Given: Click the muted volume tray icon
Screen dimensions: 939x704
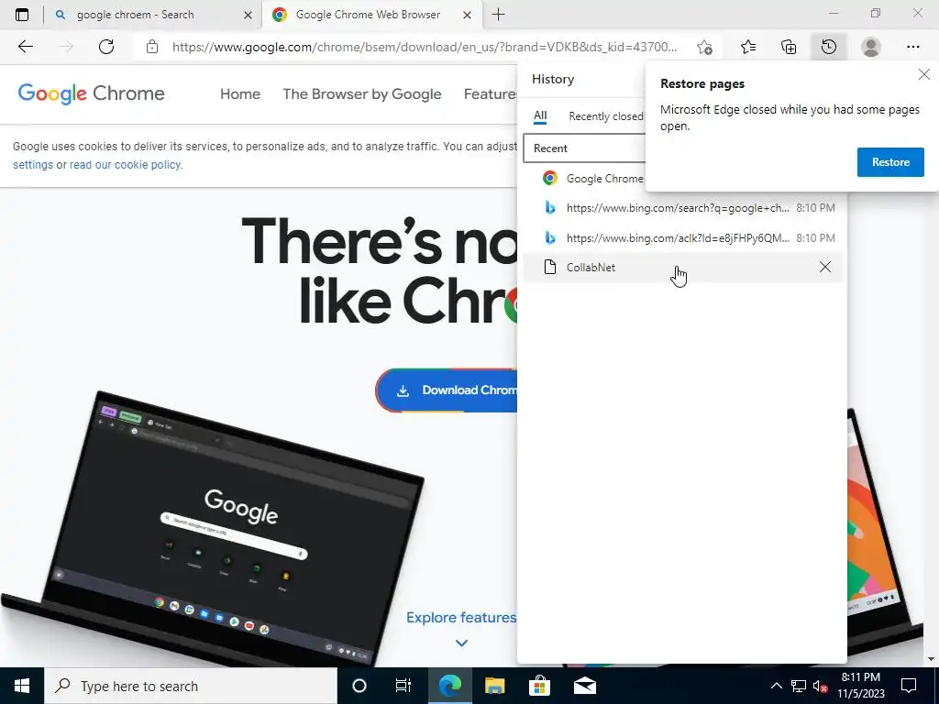Looking at the screenshot, I should pos(820,686).
